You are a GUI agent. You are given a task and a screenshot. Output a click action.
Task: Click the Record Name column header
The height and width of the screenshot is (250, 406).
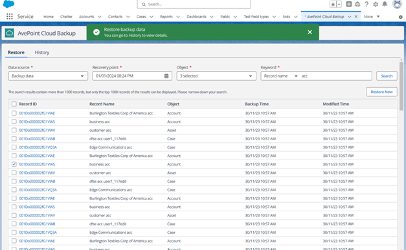tap(102, 104)
